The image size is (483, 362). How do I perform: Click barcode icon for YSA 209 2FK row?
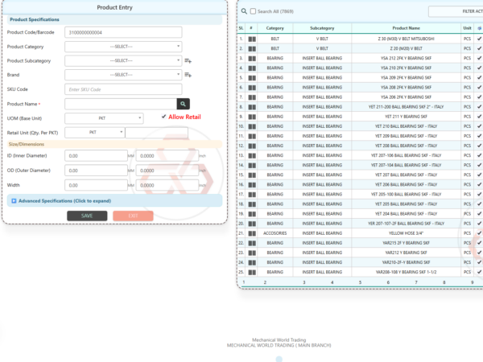pos(252,78)
